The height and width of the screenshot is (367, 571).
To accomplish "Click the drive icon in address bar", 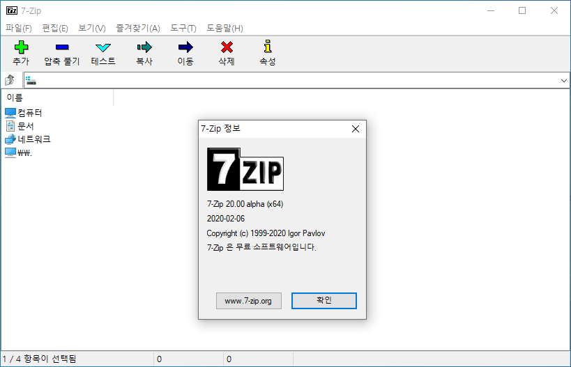I will click(31, 80).
